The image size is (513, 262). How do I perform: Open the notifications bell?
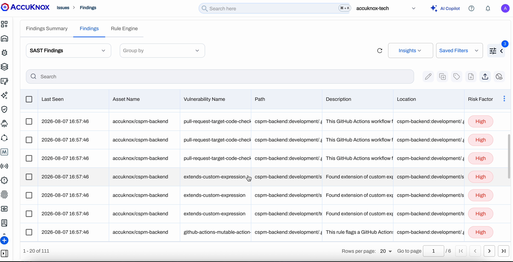click(488, 9)
